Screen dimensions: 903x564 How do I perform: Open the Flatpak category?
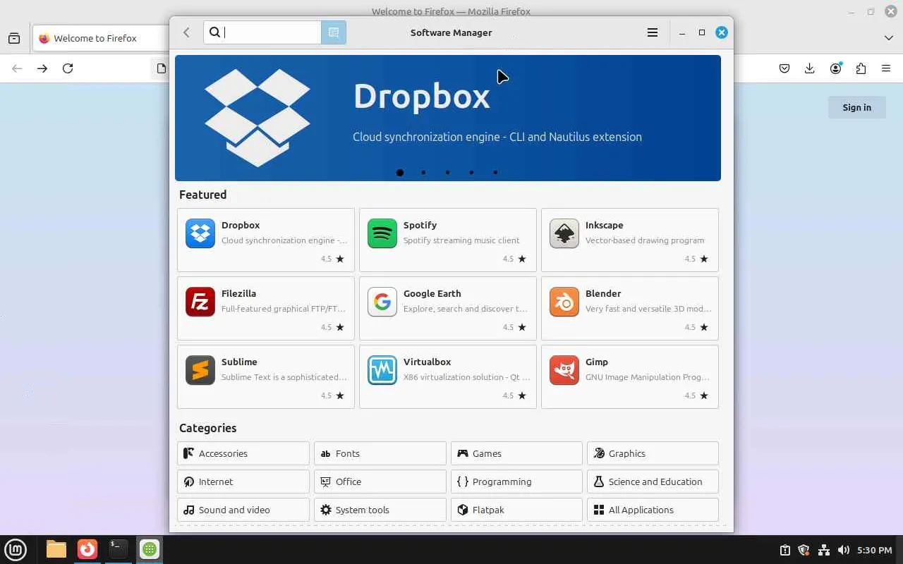click(516, 510)
